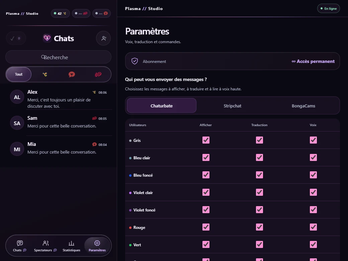
Task: Click the heart logo next to Chats title
Action: tap(47, 38)
